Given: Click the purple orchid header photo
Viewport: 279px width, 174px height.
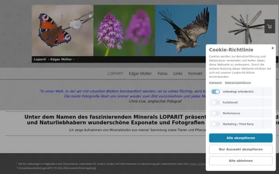Looking at the screenshot, I should coord(124,30).
